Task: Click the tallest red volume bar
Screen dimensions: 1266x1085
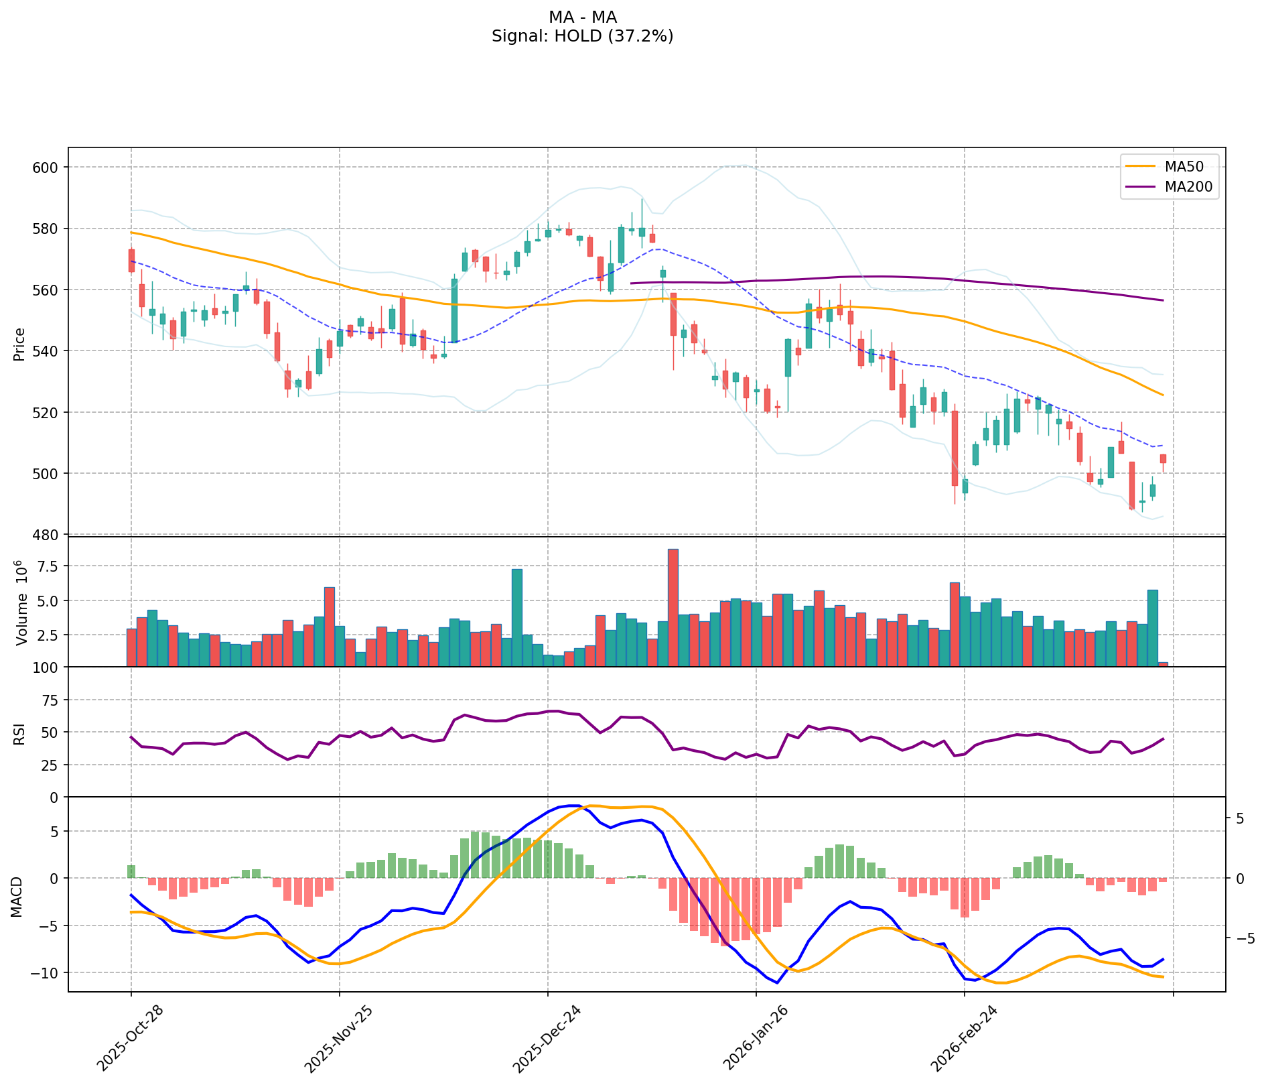Action: 673,607
